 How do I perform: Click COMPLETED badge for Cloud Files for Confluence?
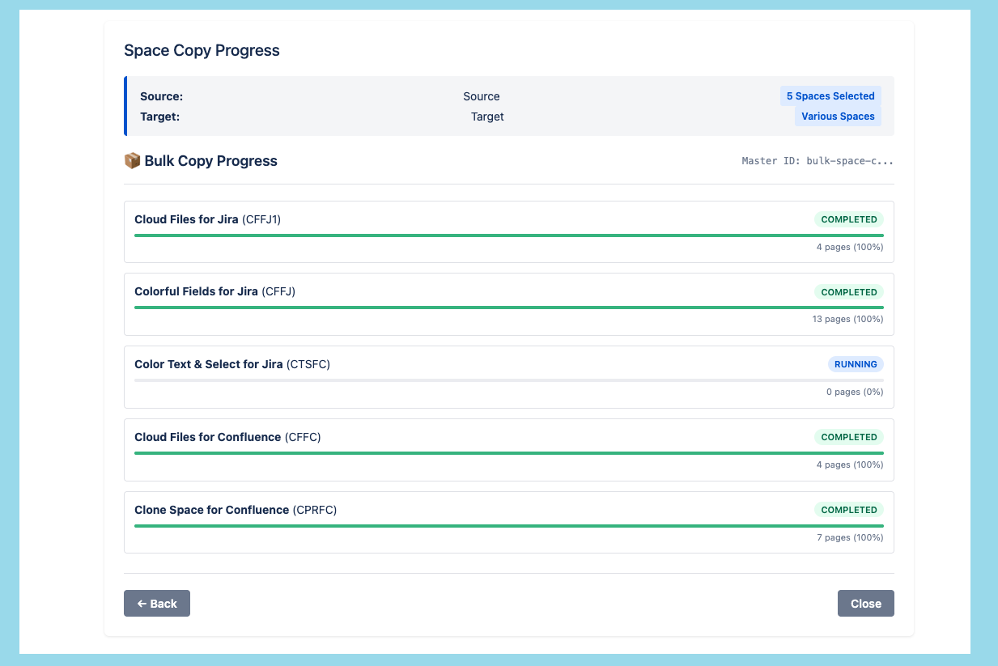[x=849, y=437]
